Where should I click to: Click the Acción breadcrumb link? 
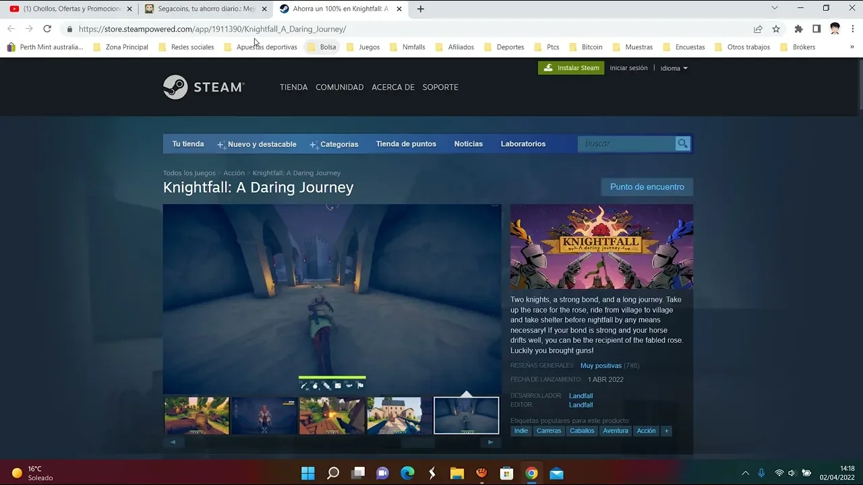point(234,173)
